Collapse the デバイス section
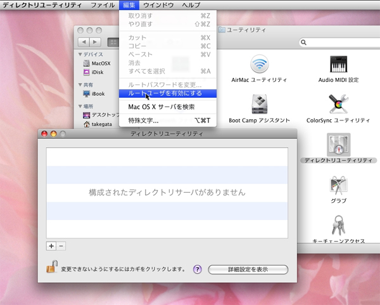 (80, 55)
